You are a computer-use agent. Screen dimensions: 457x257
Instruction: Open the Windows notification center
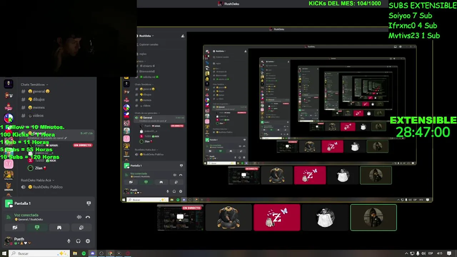(450, 253)
